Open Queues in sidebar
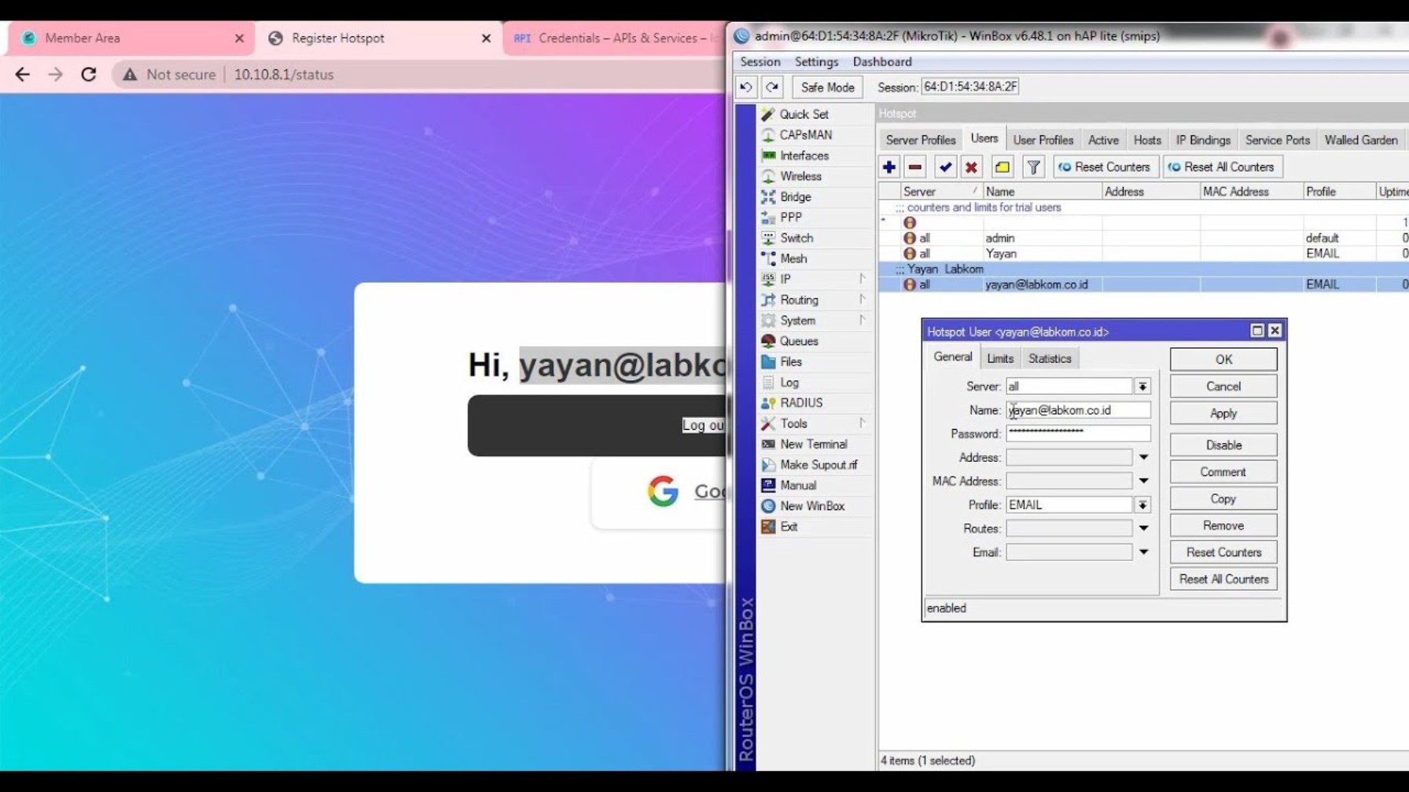 (x=799, y=341)
